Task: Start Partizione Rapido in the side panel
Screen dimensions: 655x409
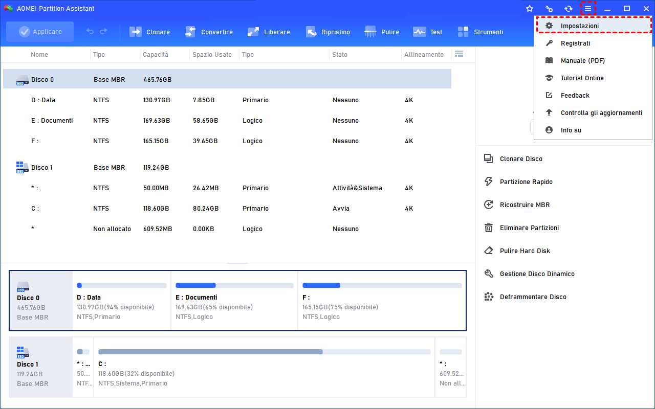Action: point(518,182)
